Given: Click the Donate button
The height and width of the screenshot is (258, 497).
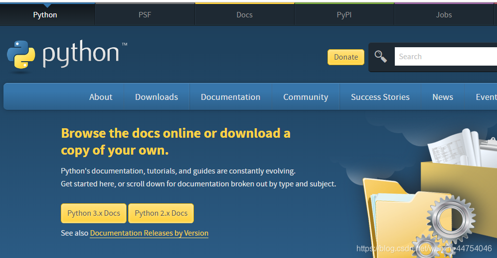Looking at the screenshot, I should (x=346, y=57).
